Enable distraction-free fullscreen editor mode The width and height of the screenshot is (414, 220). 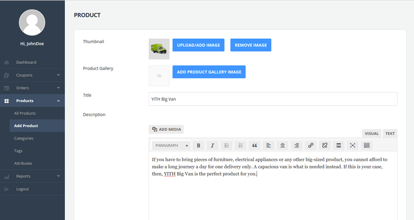coord(353,146)
